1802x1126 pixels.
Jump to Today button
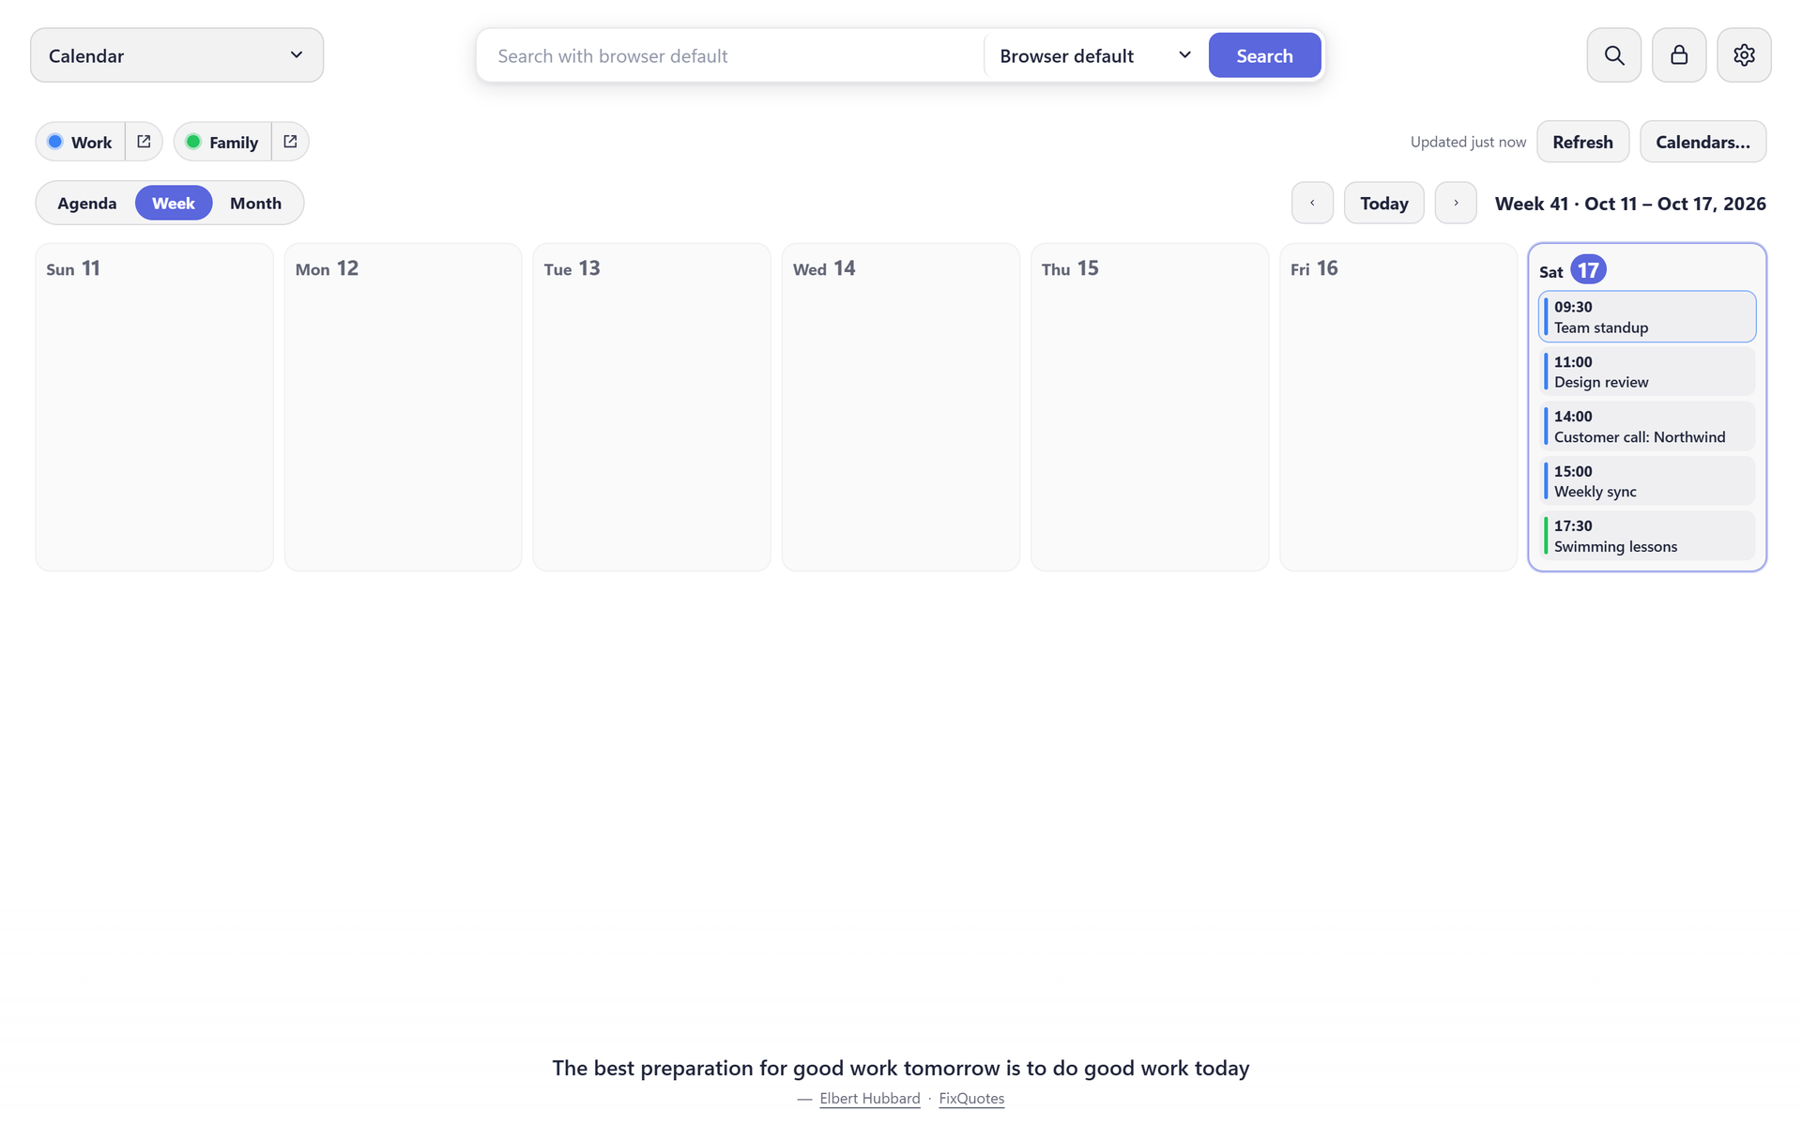[x=1383, y=203]
